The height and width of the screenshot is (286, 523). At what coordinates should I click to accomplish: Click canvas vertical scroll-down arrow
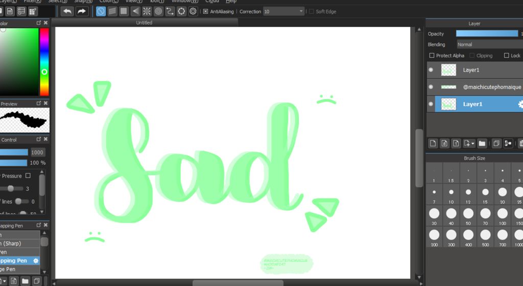click(419, 277)
